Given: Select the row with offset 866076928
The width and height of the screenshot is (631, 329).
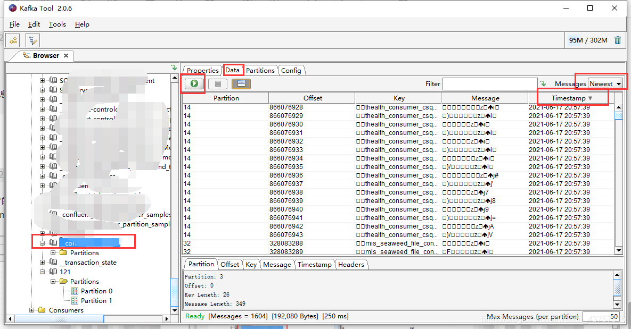Looking at the screenshot, I should (398, 107).
